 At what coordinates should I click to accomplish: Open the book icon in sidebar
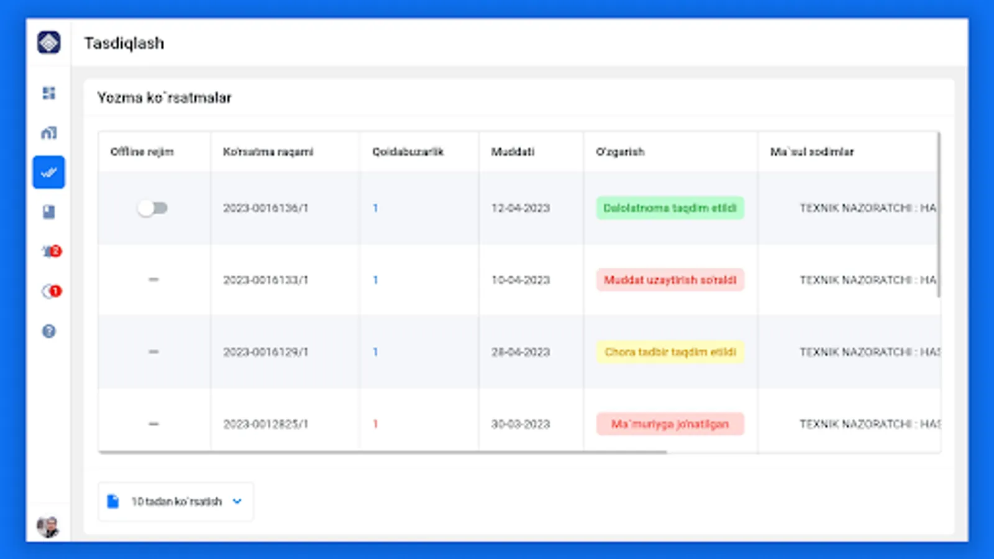coord(48,212)
